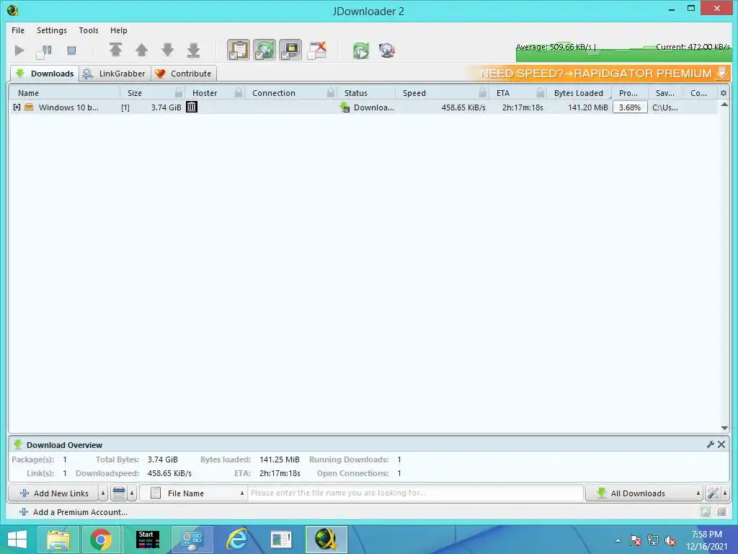
Task: Move selected download down one position
Action: [x=167, y=50]
